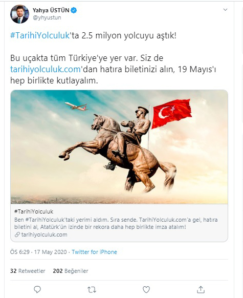Open the #TarihiYolculuk hashtag in tweet text
243x298 pixels.
[40, 35]
